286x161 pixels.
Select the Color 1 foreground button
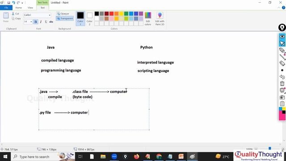click(80, 18)
